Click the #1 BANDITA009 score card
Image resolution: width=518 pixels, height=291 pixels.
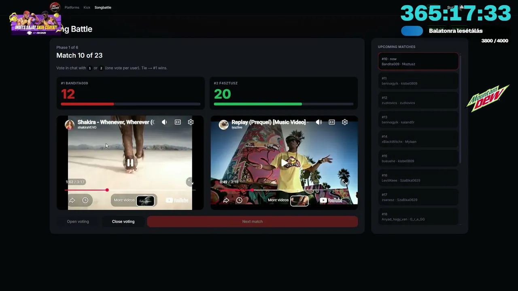130,93
